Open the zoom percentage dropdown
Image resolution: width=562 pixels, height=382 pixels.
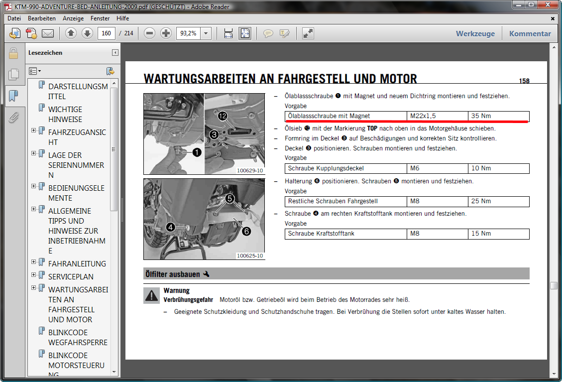click(206, 33)
